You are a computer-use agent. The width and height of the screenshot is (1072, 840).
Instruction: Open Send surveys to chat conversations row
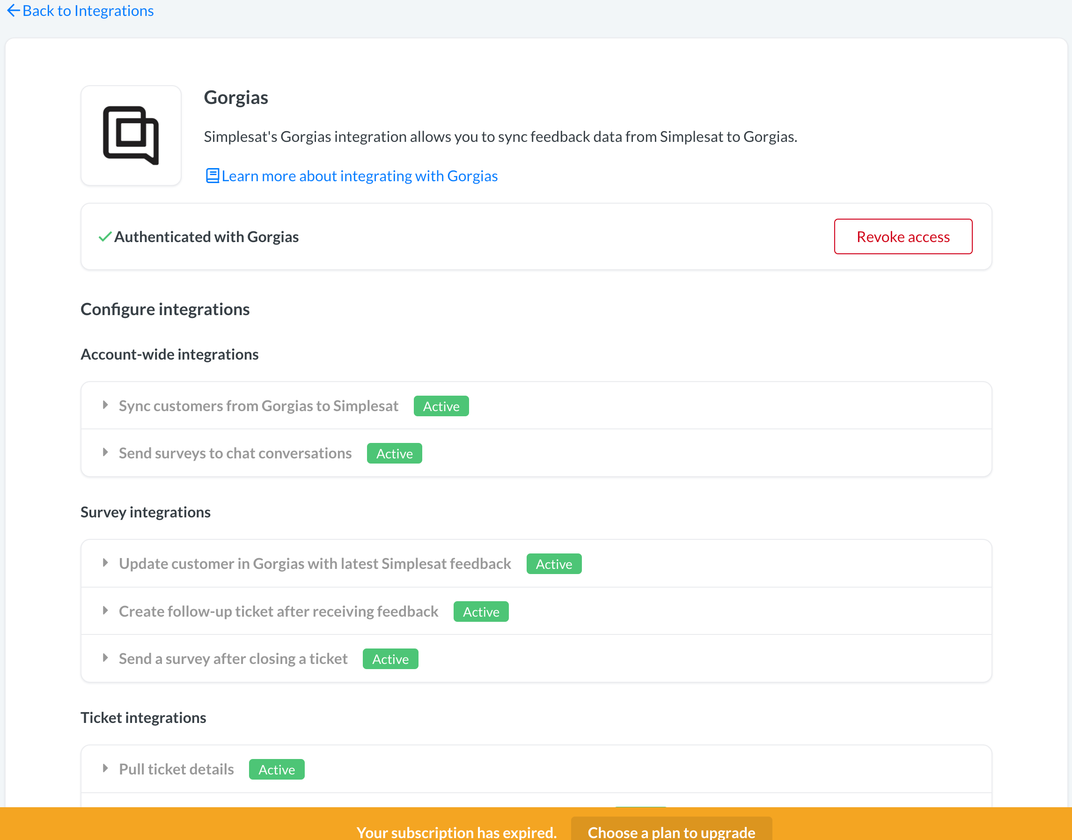click(536, 453)
